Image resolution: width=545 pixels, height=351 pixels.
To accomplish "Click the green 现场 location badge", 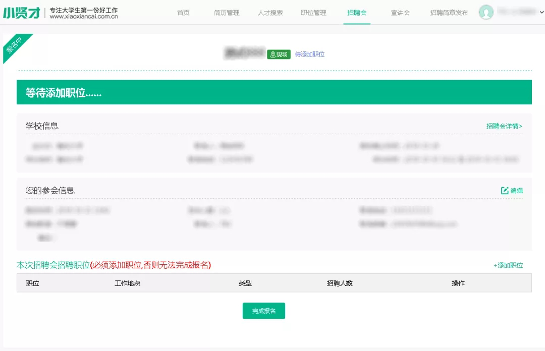I will point(279,54).
